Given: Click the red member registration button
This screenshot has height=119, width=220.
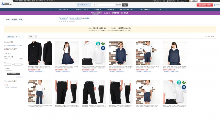Looking at the screenshot, I should click(x=205, y=5).
